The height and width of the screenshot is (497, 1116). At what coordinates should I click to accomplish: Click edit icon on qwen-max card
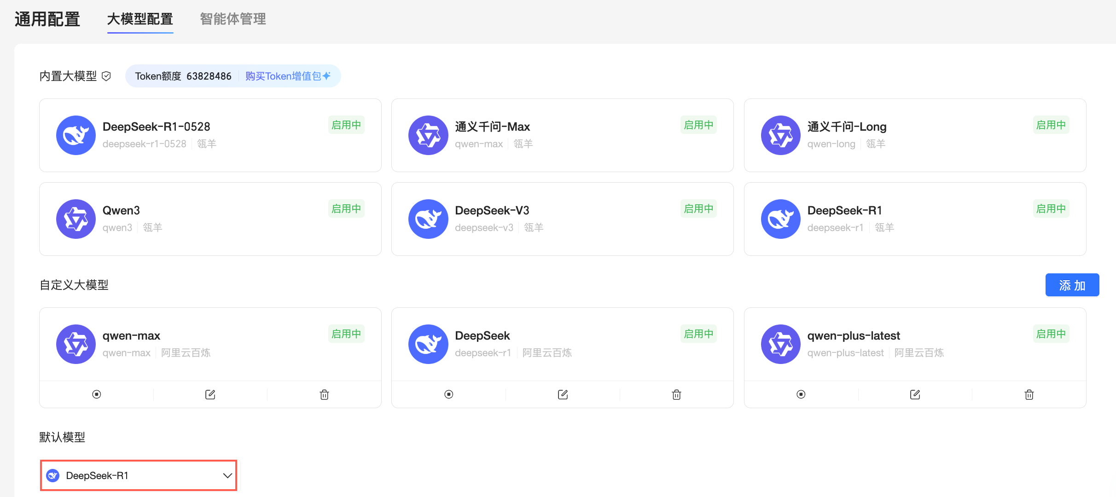210,394
